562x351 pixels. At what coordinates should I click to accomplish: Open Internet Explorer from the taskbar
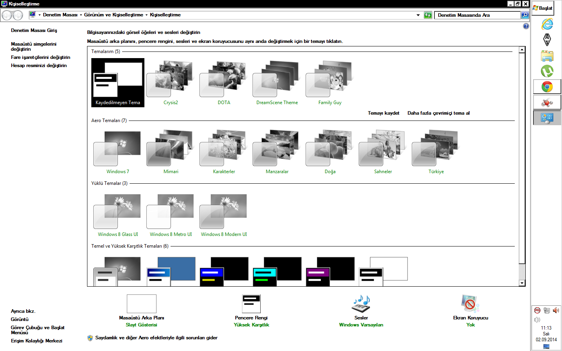547,24
